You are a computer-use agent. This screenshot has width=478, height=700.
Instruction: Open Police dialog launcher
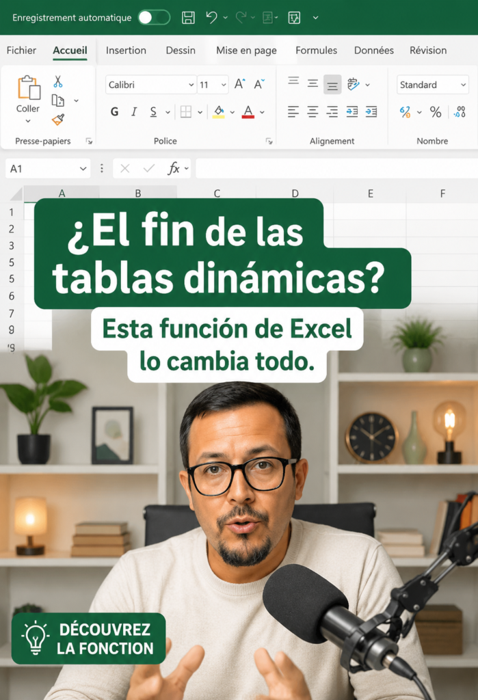point(269,141)
